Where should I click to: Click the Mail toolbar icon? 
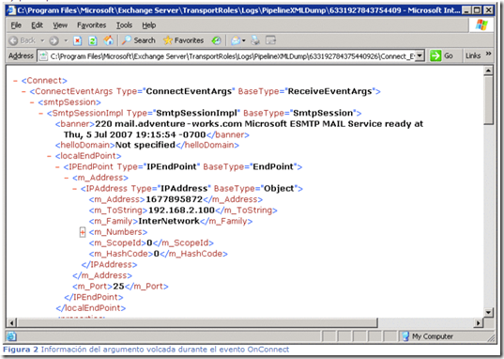236,40
